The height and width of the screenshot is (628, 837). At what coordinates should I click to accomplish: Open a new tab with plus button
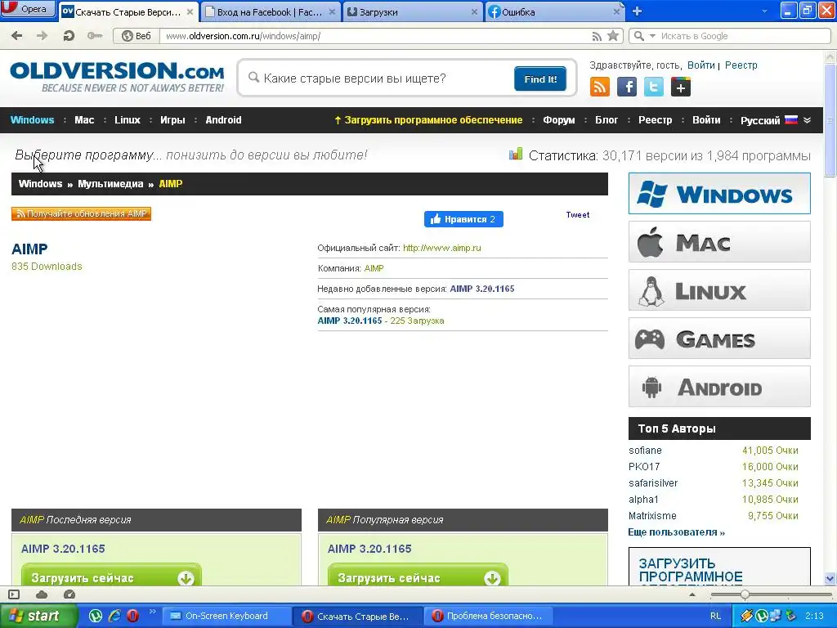click(x=636, y=11)
